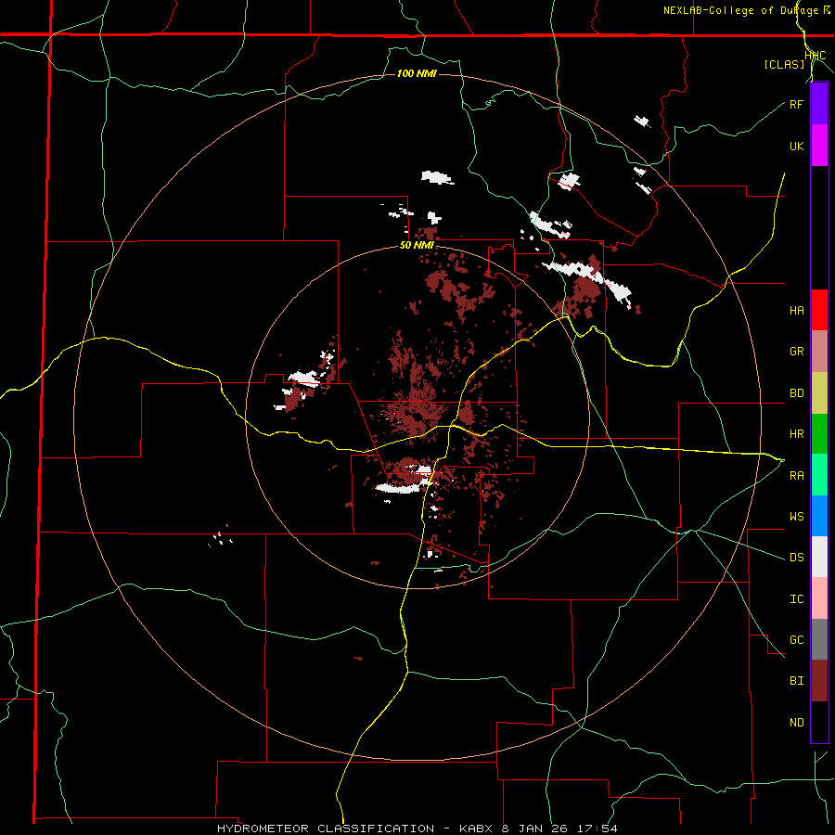Click the magenta UK color swatch

point(819,146)
